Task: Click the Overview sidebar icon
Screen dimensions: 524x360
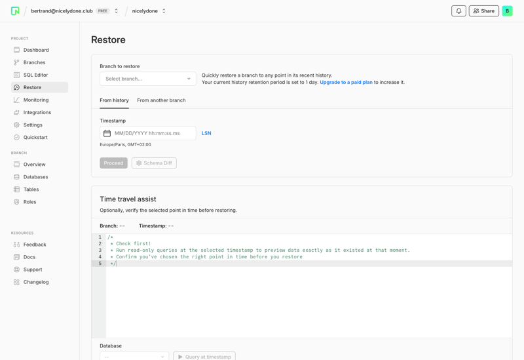Action: pos(16,165)
